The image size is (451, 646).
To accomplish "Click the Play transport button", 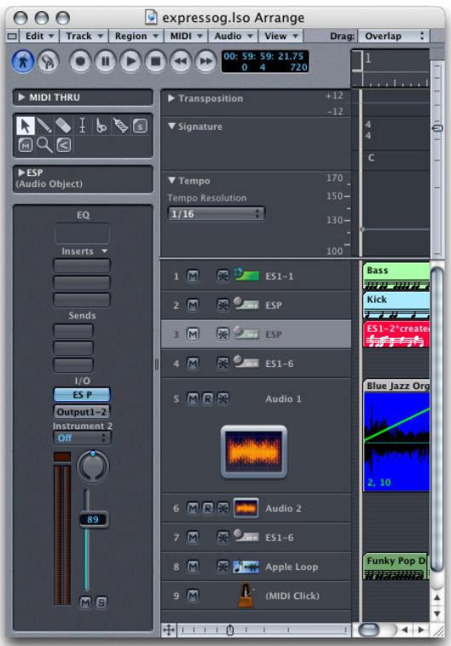I will click(x=130, y=61).
